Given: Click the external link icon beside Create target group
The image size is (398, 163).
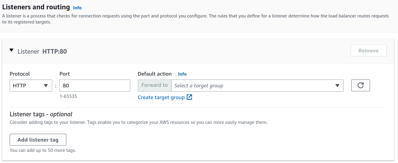Looking at the screenshot, I should pos(189,97).
